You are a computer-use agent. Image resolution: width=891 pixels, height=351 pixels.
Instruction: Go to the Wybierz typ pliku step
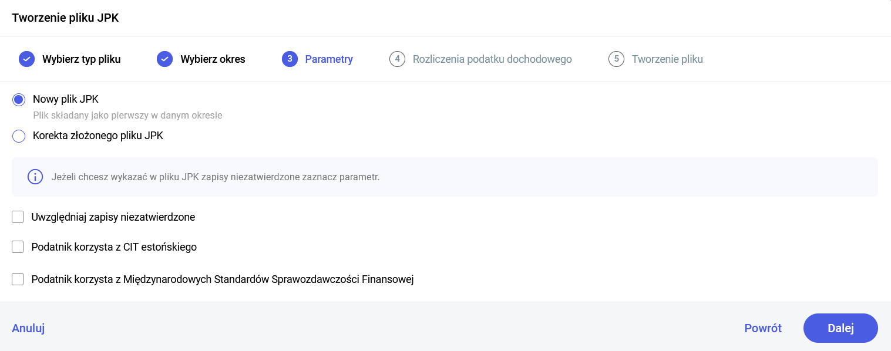(81, 59)
